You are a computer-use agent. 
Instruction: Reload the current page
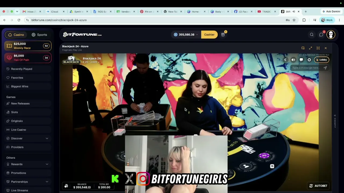(19, 20)
